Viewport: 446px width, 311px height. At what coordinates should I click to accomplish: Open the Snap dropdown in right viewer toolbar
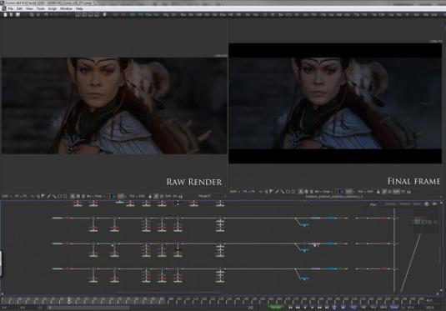tap(328, 192)
